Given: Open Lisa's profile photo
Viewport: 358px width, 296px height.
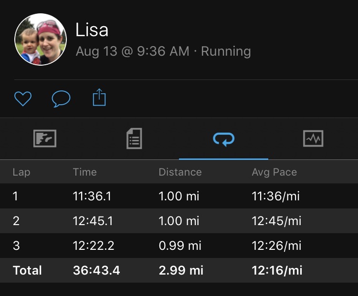Looking at the screenshot, I should click(41, 39).
